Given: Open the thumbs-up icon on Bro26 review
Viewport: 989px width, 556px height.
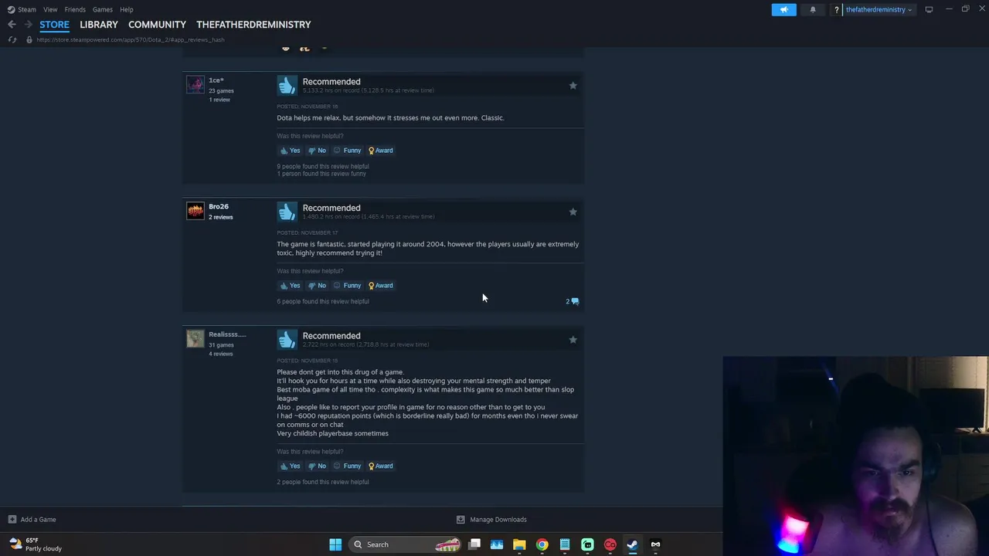Looking at the screenshot, I should (x=287, y=212).
